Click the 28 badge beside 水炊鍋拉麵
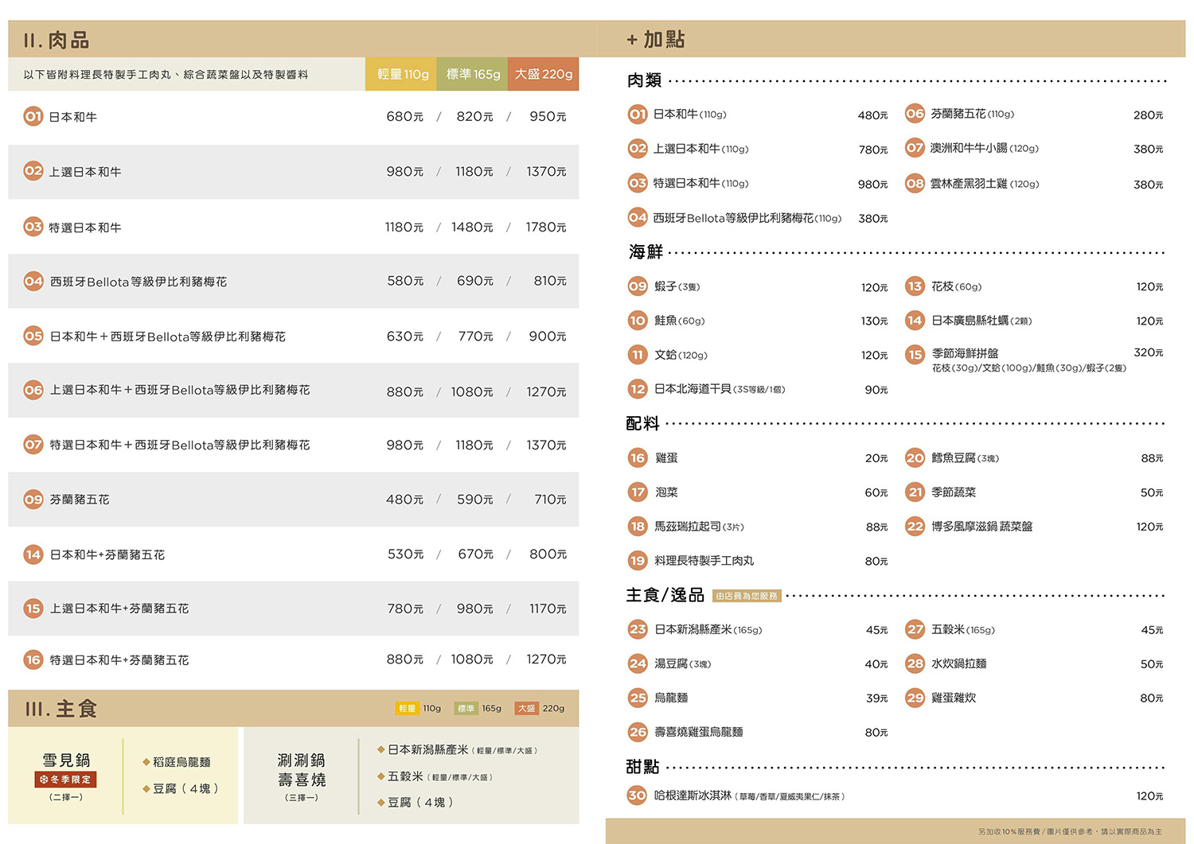This screenshot has height=844, width=1194. (x=915, y=663)
